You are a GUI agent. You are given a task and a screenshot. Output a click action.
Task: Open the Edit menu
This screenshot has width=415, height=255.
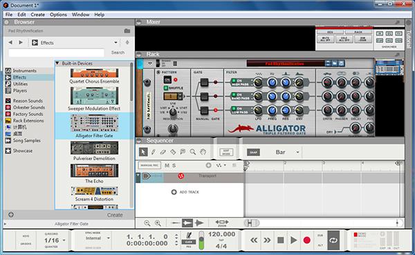click(x=21, y=15)
